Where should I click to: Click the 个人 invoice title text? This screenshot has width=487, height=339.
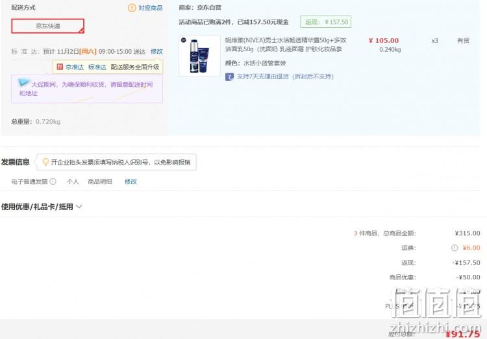pos(73,181)
